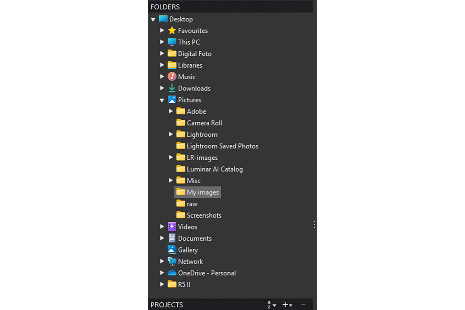Click the FOLDERS panel header

point(230,7)
